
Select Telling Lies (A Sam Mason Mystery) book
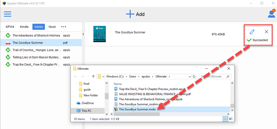tap(41, 57)
